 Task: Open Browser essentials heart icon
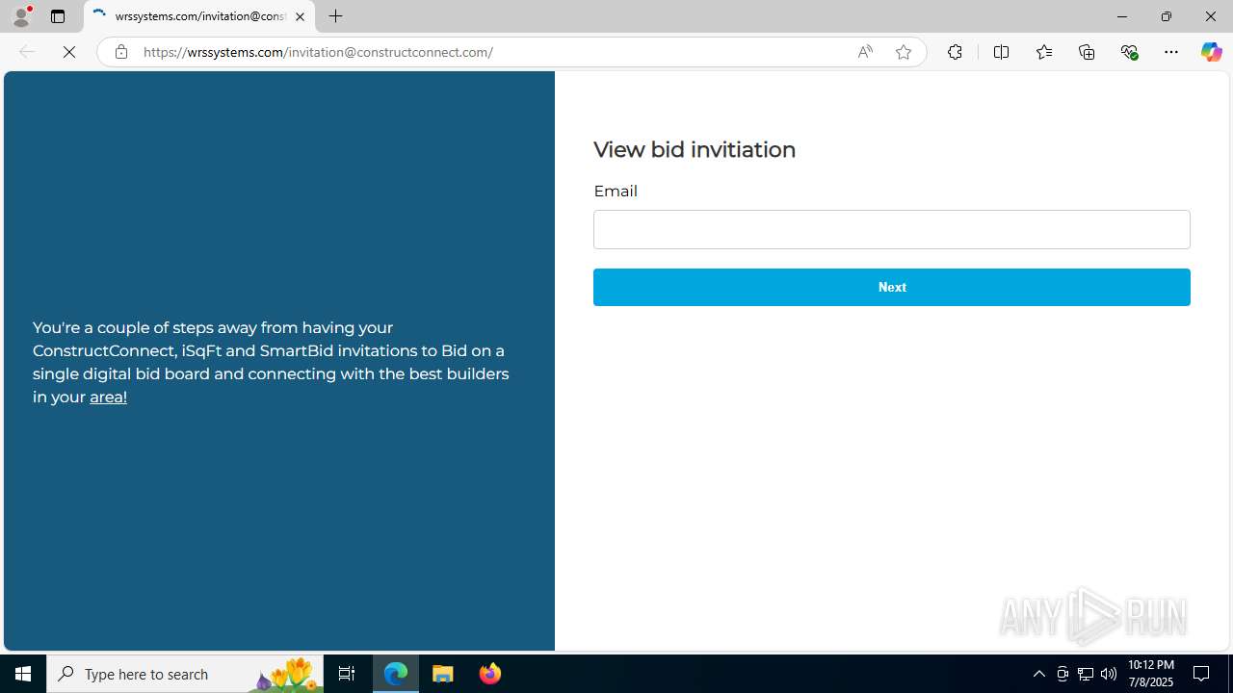pyautogui.click(x=1129, y=52)
